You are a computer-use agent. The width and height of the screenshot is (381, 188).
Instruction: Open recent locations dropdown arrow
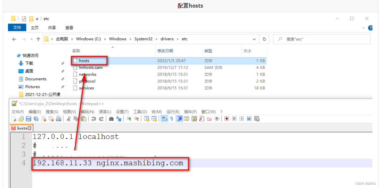click(x=32, y=39)
